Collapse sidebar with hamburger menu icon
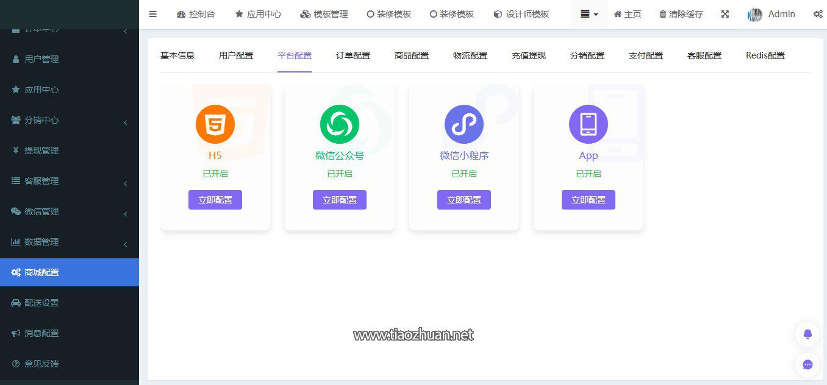 [x=152, y=14]
